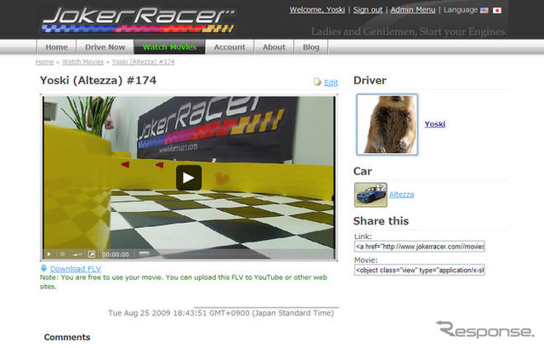Open the Blog tab
Screen dimensions: 544x348
point(311,47)
